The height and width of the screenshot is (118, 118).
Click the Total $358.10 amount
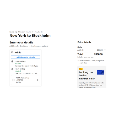(x=98, y=54)
